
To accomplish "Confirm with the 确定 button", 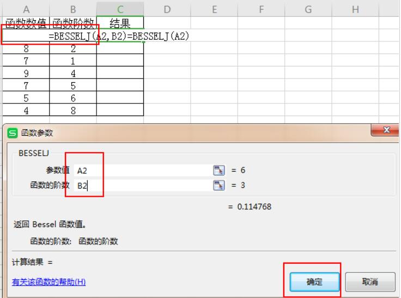I will tap(314, 282).
